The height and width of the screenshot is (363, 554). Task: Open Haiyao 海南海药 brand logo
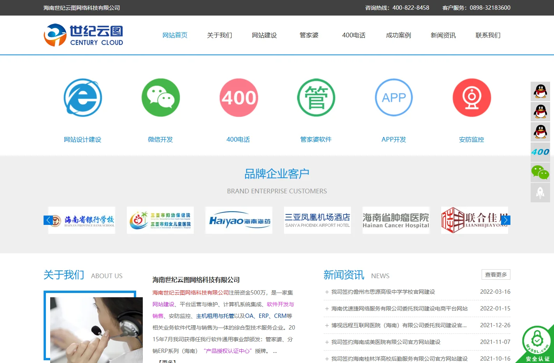(239, 220)
